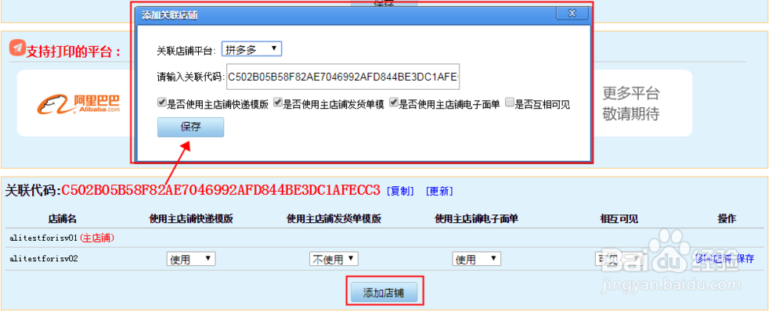Click the alitestforisv02 store name
This screenshot has width=783, height=312.
pyautogui.click(x=44, y=259)
